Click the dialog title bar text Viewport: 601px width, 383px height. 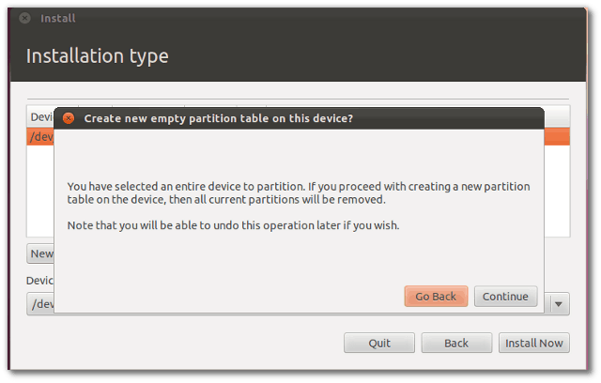(219, 118)
